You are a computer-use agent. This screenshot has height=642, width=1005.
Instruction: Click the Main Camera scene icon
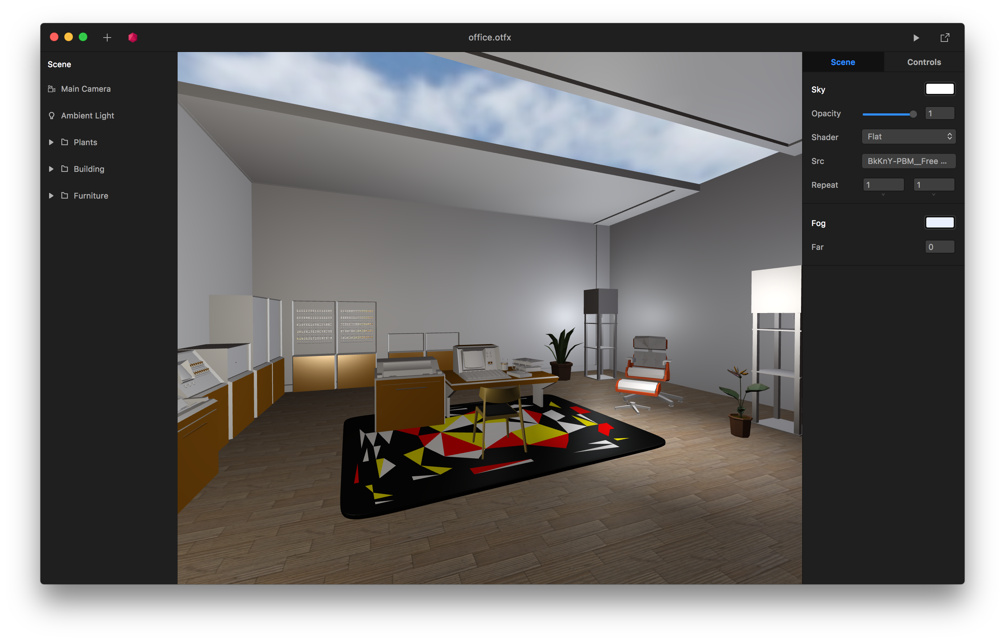coord(52,88)
